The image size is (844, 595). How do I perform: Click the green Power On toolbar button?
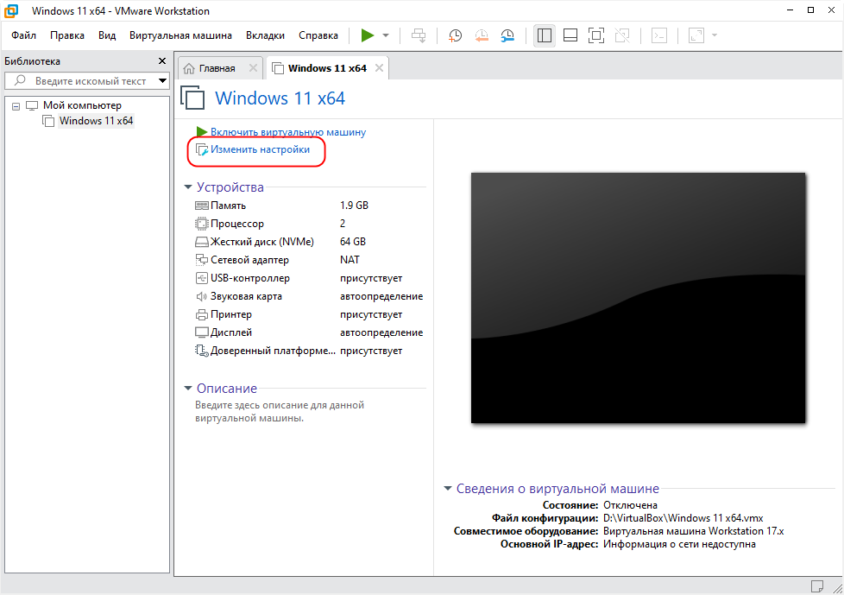point(368,35)
